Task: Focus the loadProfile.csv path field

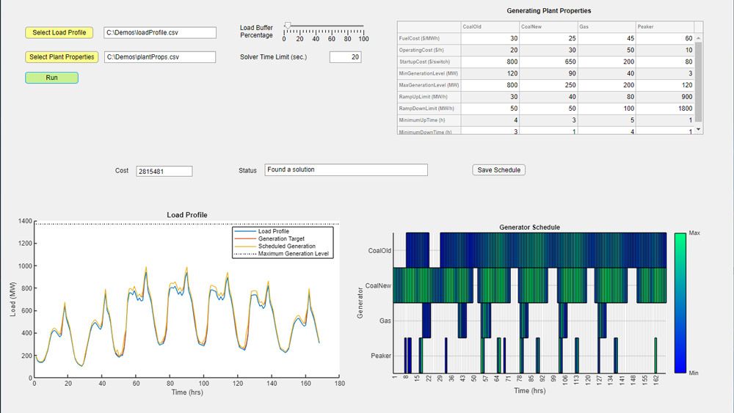Action: 160,33
